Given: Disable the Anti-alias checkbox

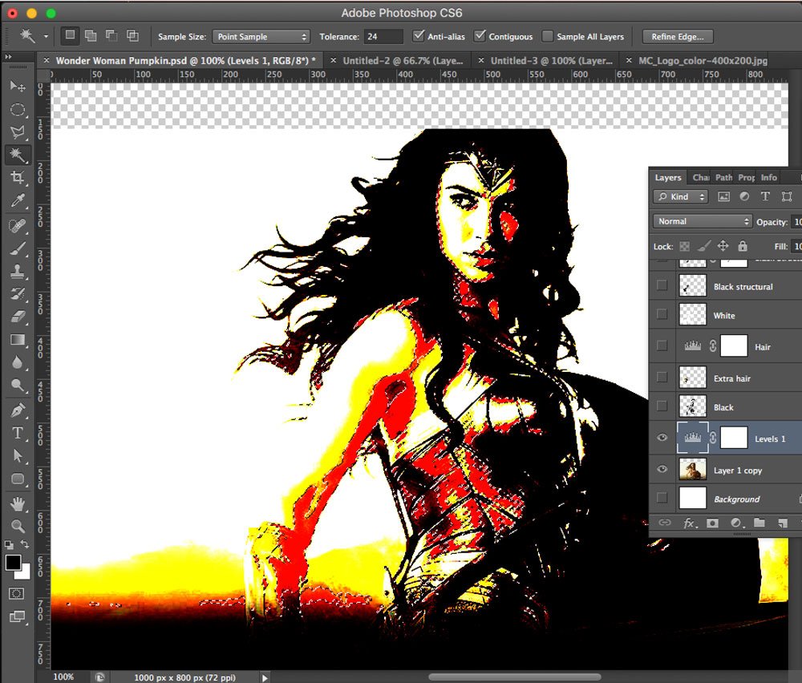Looking at the screenshot, I should tap(419, 36).
